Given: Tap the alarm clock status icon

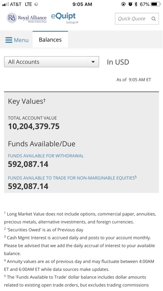Looking at the screenshot, I should 130,4.
